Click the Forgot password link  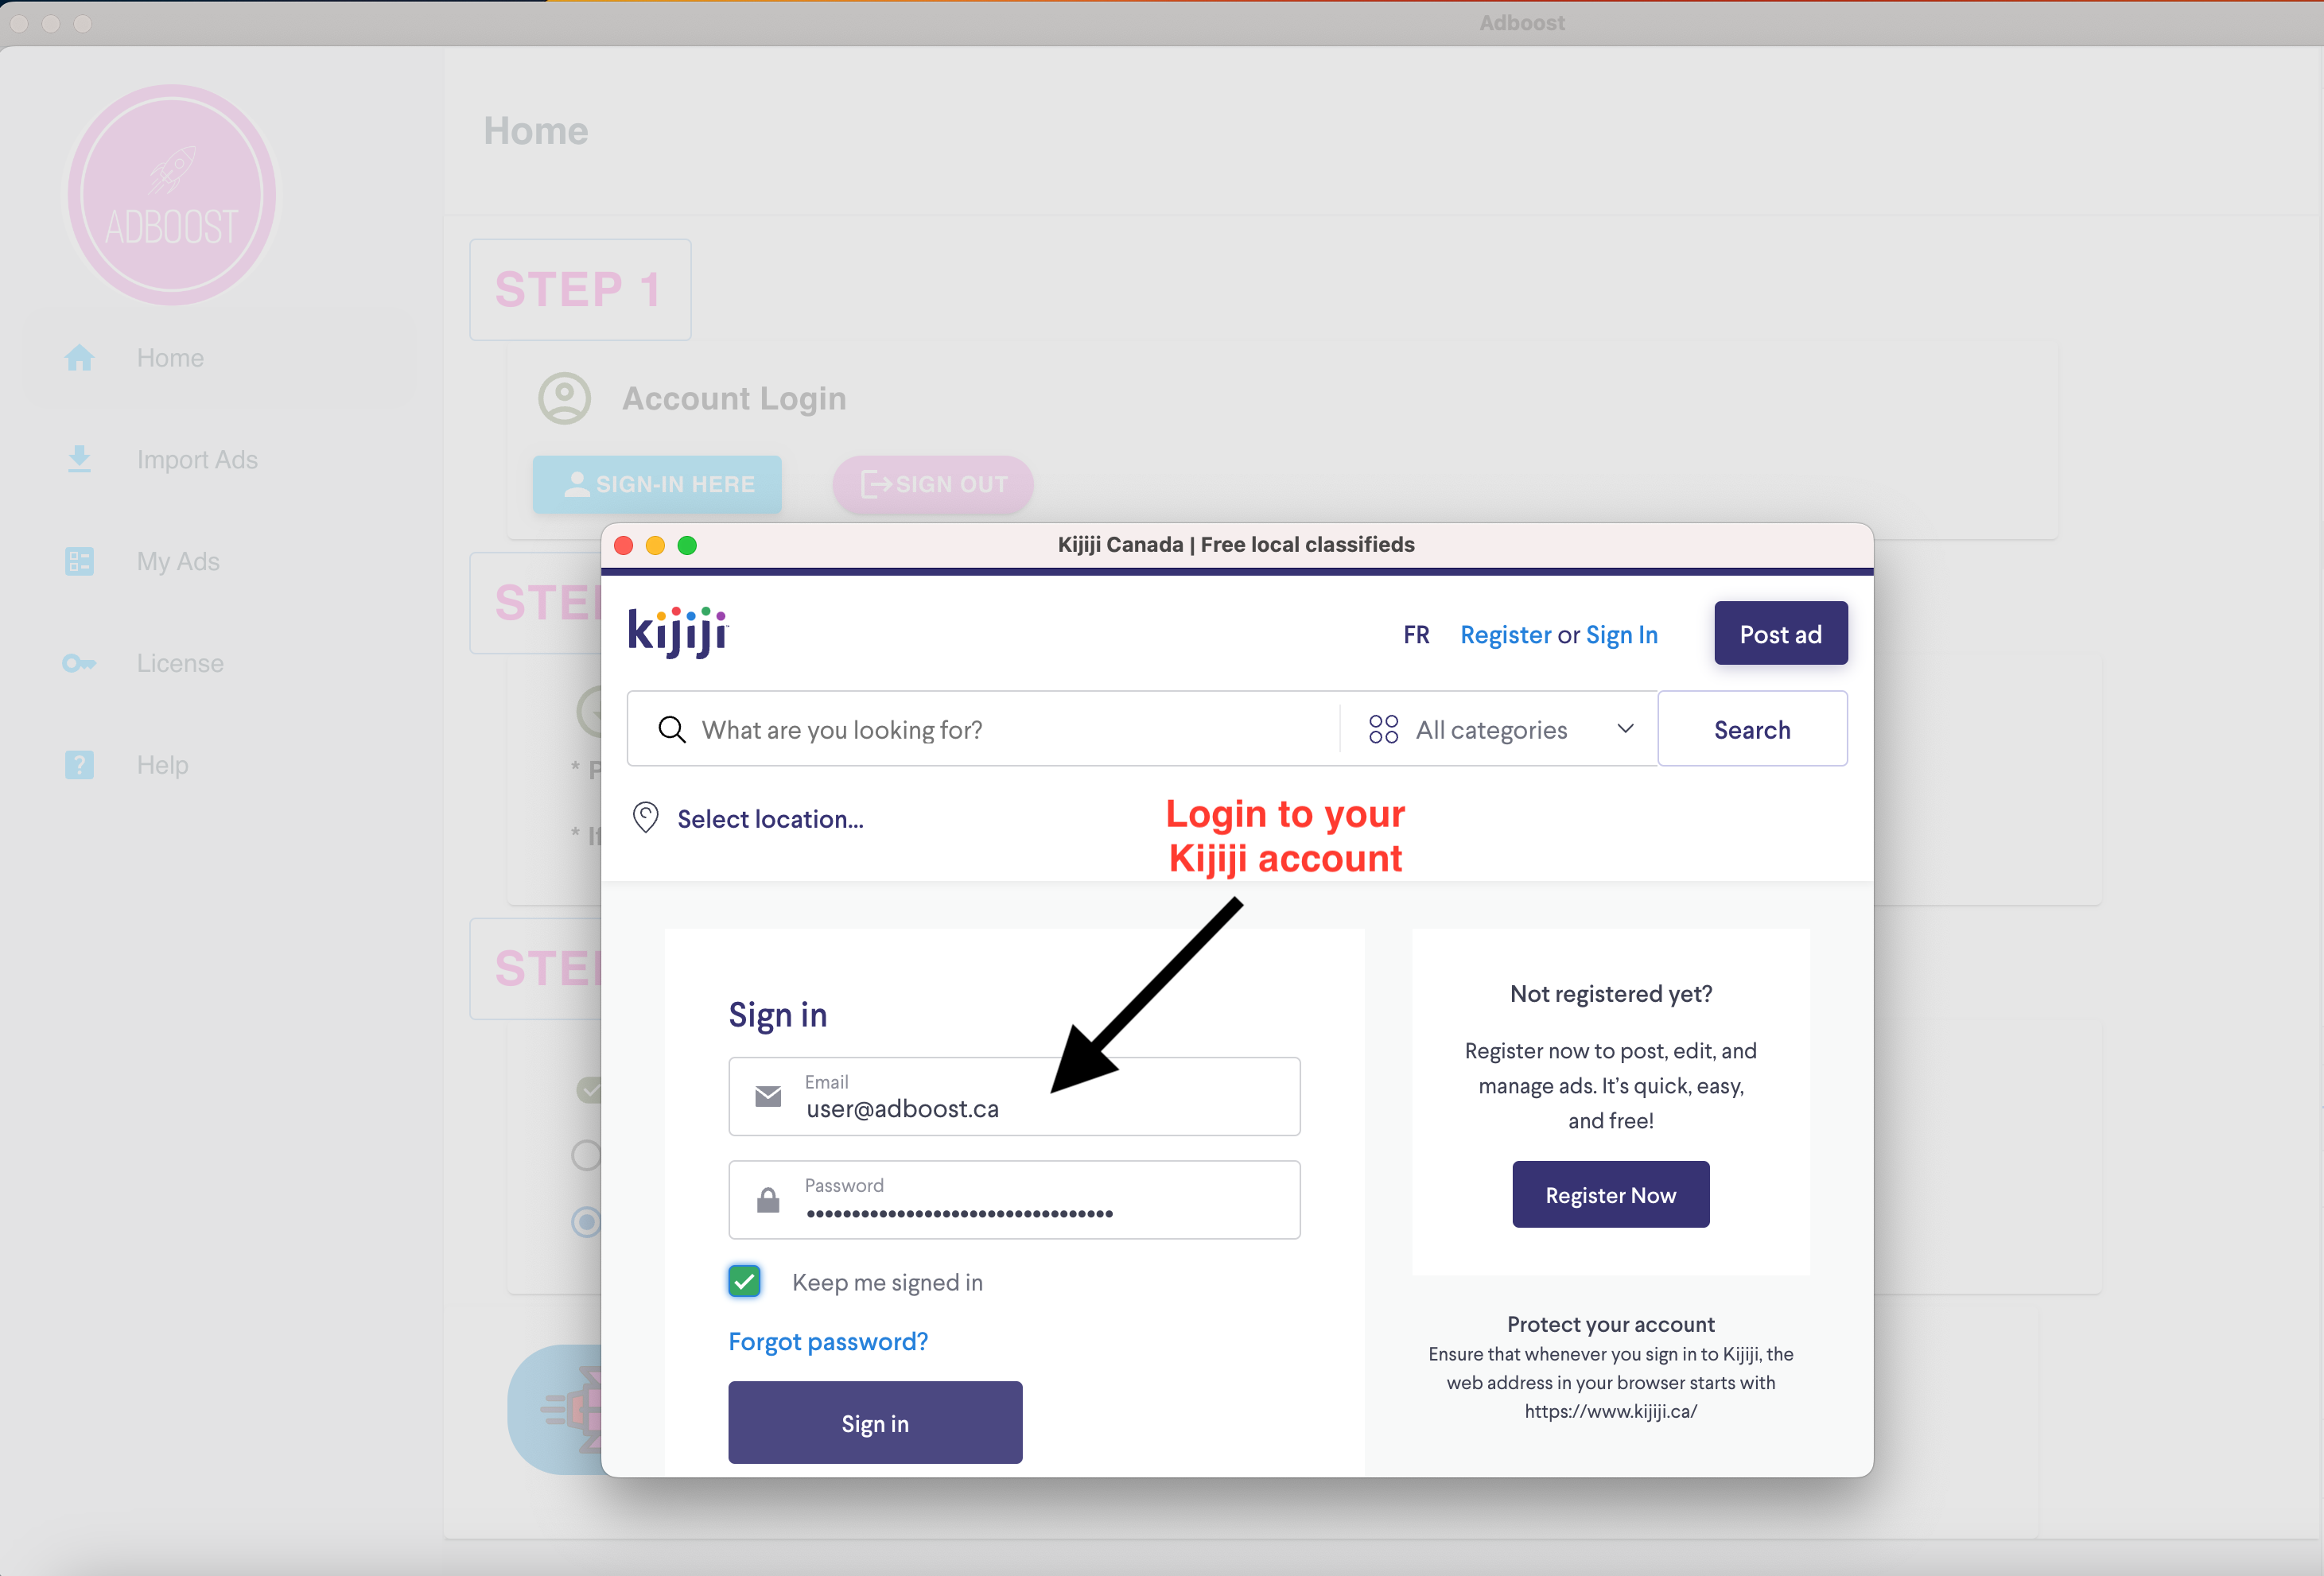(830, 1341)
